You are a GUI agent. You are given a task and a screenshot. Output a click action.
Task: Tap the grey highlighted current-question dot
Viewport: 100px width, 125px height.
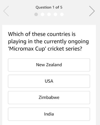(x=36, y=14)
